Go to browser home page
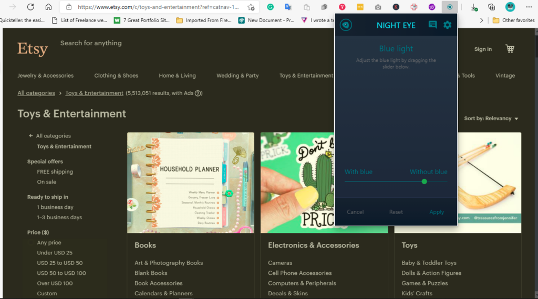This screenshot has height=299, width=538. pyautogui.click(x=48, y=7)
